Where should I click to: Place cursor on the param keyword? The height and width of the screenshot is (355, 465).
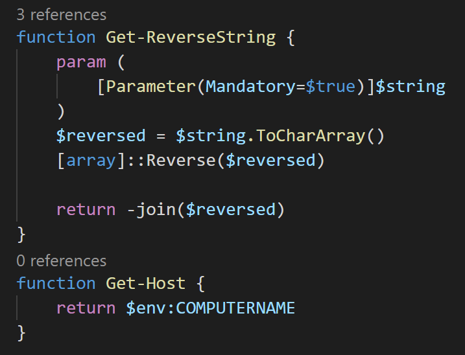[x=81, y=63]
